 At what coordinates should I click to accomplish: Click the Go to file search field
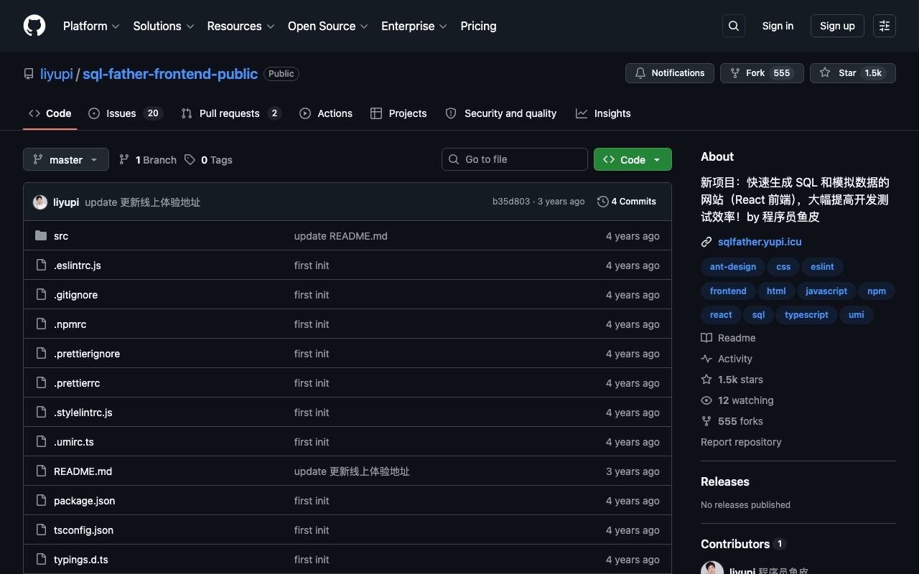[515, 159]
